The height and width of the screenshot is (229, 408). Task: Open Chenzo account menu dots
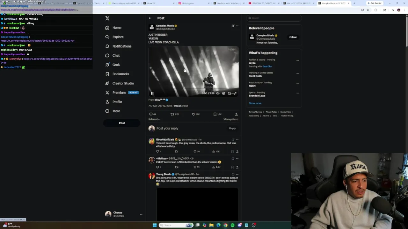coord(141,214)
